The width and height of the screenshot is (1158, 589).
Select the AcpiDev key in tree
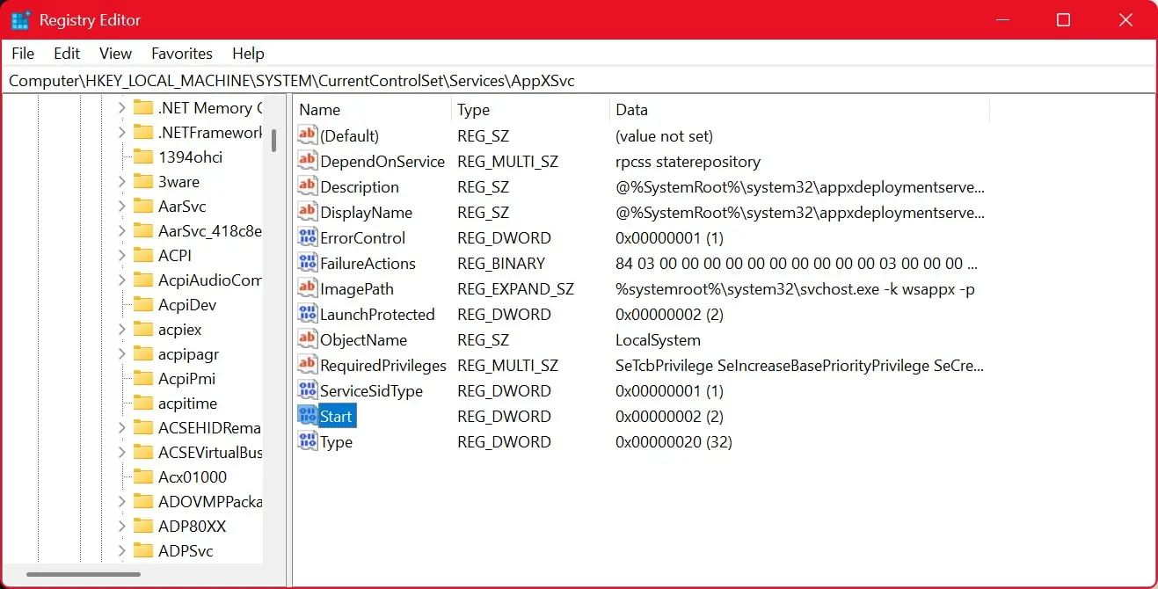187,304
